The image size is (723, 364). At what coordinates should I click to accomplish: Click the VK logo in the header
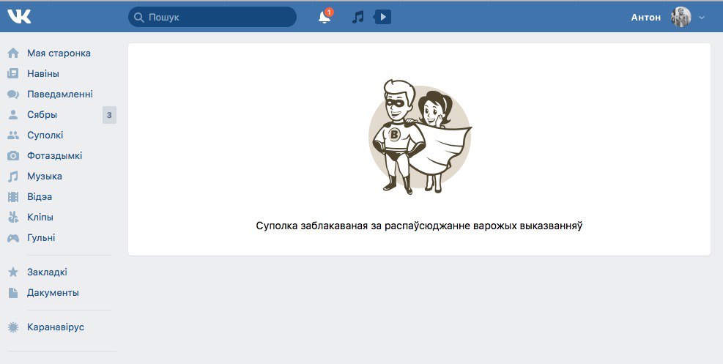[19, 17]
